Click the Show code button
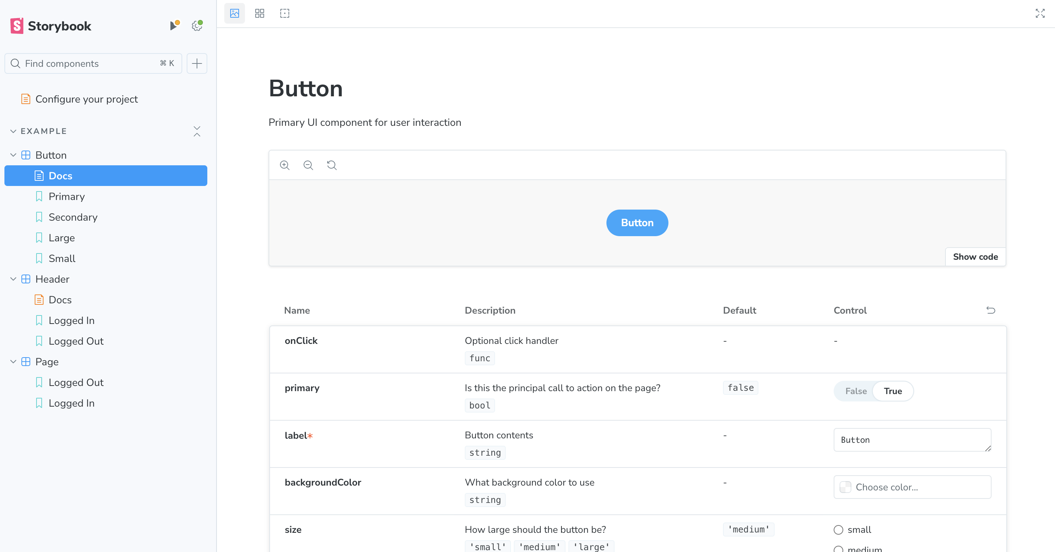The width and height of the screenshot is (1055, 552). 975,256
